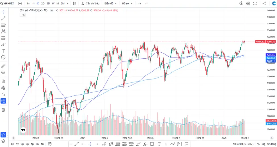
Task: Select 1p date range
Action: 32,144
